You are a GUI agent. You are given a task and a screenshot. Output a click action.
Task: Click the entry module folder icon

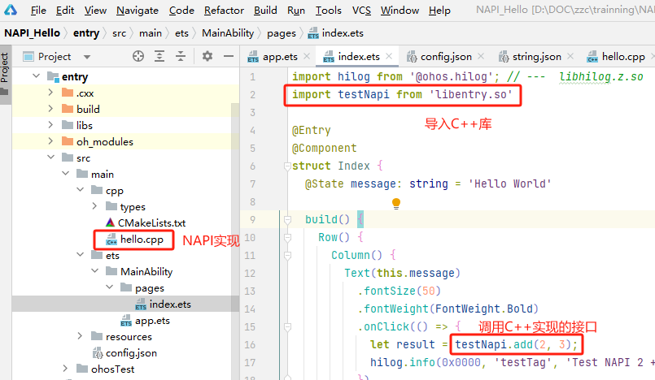tap(53, 76)
